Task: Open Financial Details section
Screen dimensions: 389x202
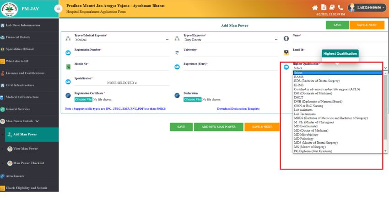Action: (29, 37)
